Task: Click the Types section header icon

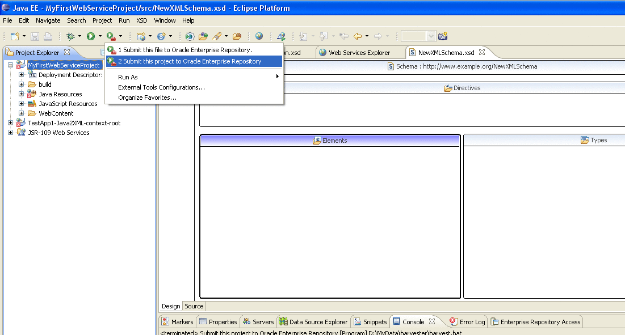Action: click(585, 140)
